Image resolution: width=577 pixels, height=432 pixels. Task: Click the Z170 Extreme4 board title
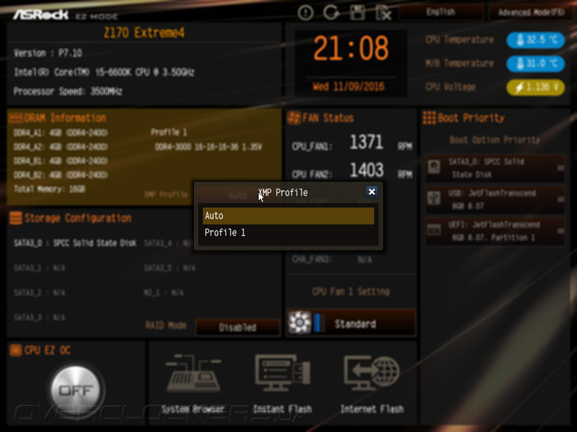144,33
